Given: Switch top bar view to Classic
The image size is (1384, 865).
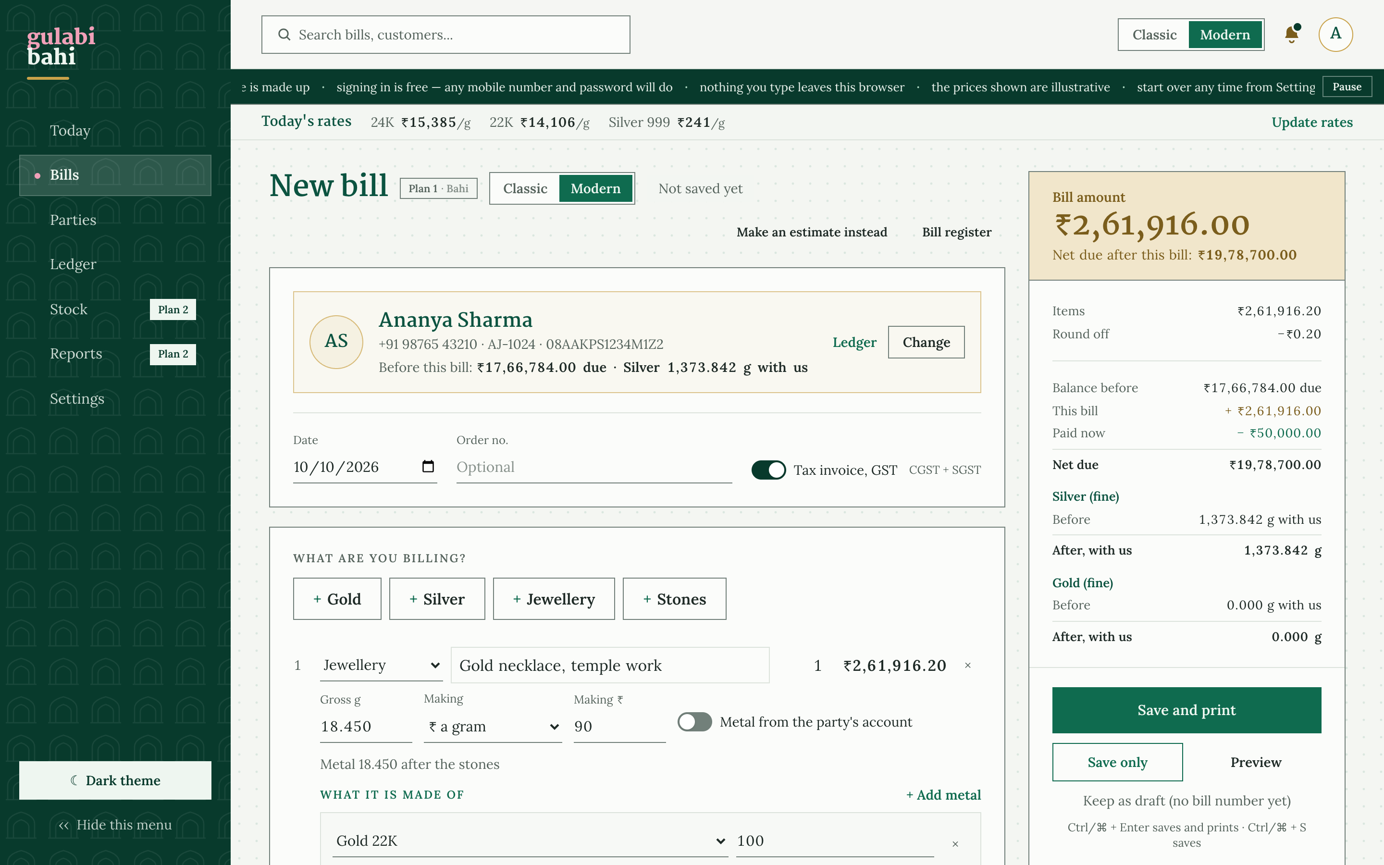Looking at the screenshot, I should pos(1154,35).
